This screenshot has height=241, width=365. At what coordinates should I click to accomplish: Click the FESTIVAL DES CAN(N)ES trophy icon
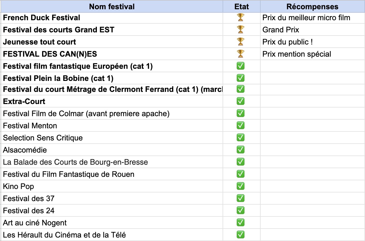[x=240, y=54]
